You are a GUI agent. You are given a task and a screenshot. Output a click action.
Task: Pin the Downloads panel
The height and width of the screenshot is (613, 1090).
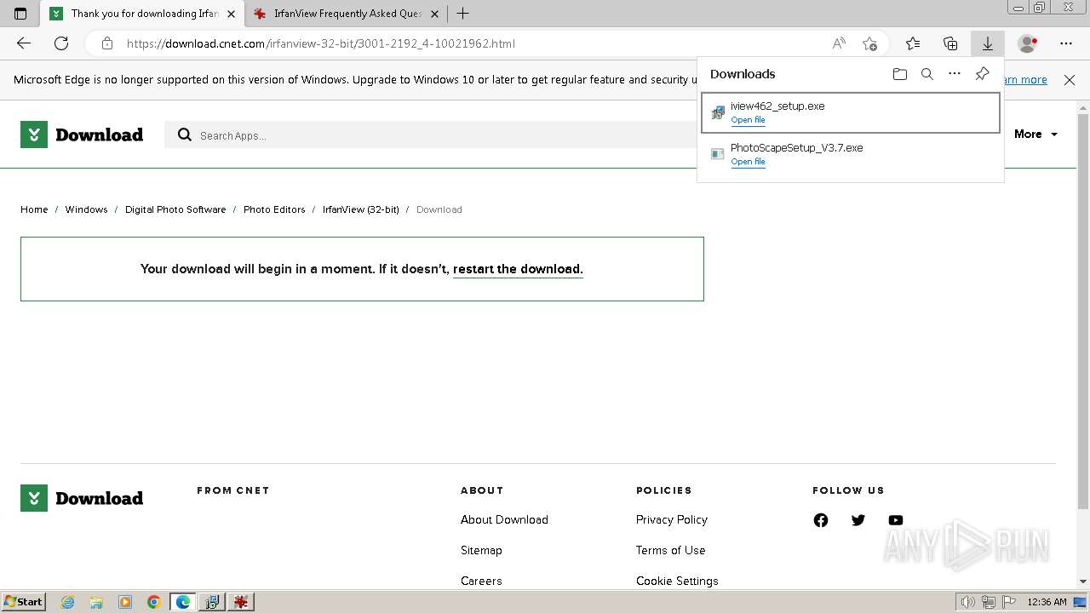[982, 74]
